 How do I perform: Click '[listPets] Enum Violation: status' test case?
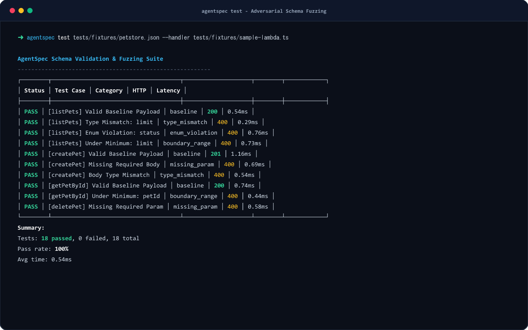[104, 133]
